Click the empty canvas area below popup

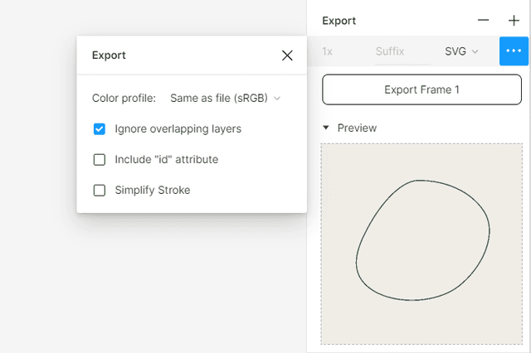[x=166, y=282]
